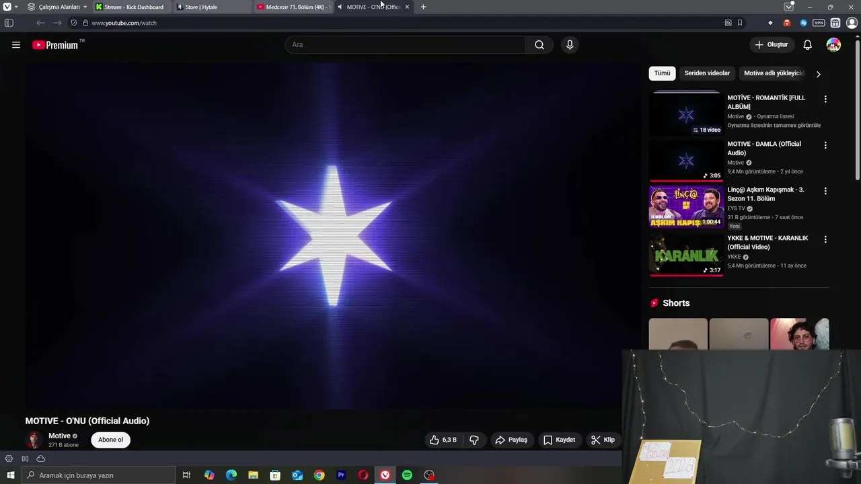This screenshot has width=861, height=484.
Task: Open the Windows Start menu
Action: click(10, 475)
